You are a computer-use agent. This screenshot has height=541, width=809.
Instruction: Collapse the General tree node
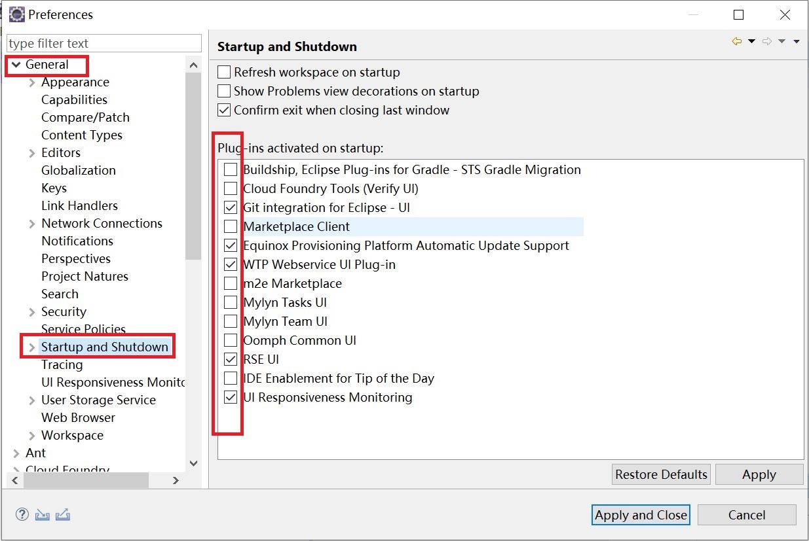[x=16, y=65]
